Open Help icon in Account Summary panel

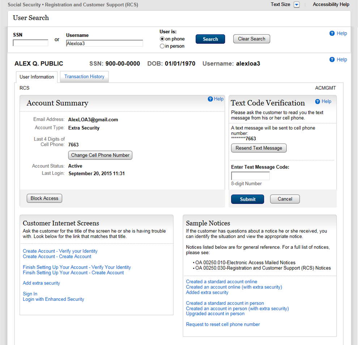[x=210, y=99]
